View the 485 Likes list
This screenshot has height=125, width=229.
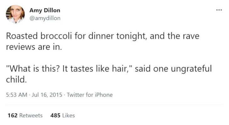pos(63,115)
